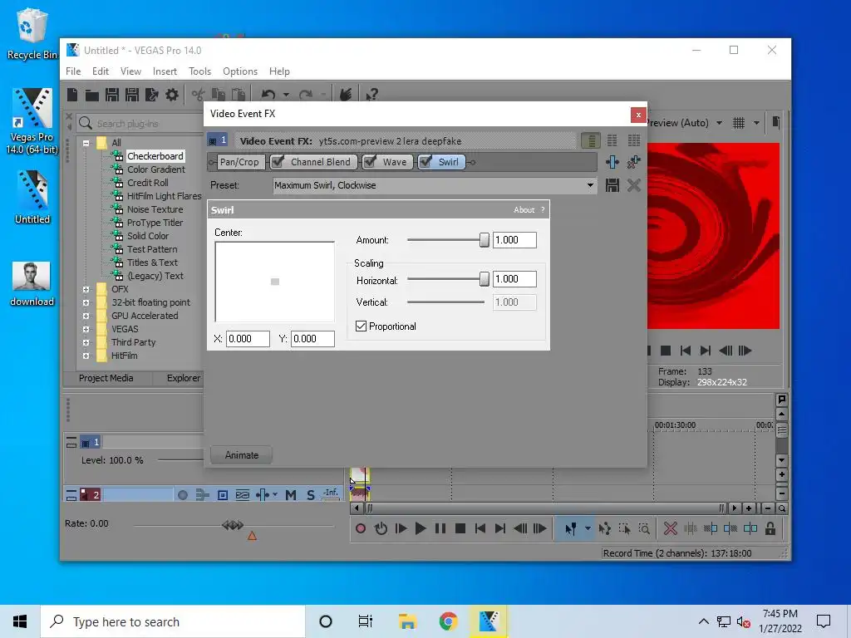The height and width of the screenshot is (638, 851).
Task: Close the Video Event FX dialog
Action: pyautogui.click(x=638, y=115)
